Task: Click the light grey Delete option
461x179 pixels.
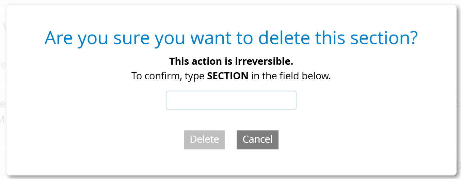Action: (x=204, y=140)
